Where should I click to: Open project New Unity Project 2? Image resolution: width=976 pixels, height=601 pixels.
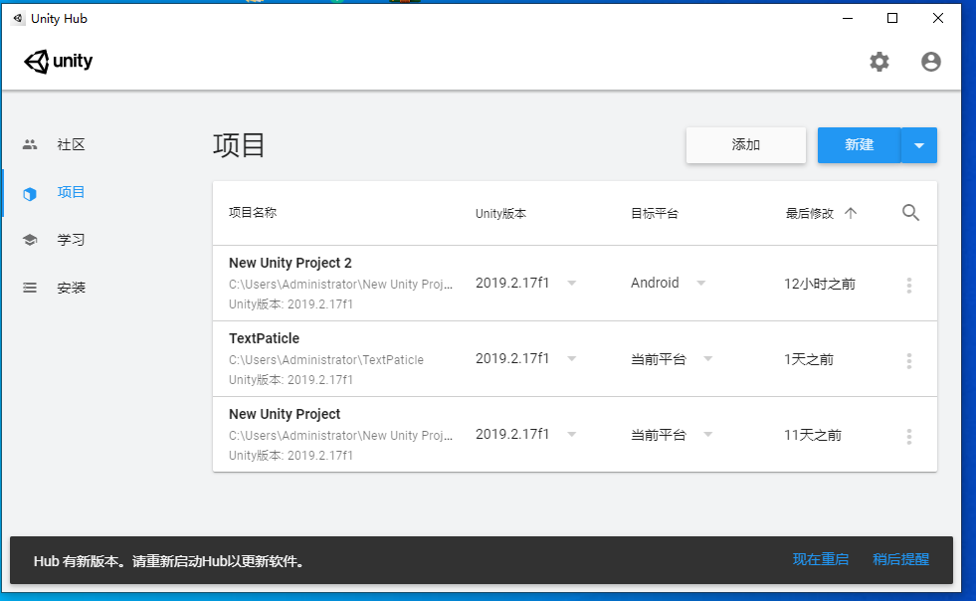click(x=291, y=263)
